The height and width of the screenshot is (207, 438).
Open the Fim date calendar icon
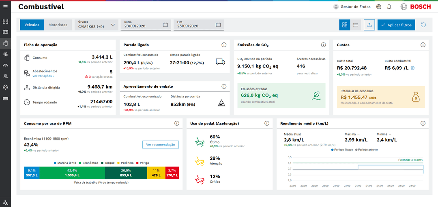tap(218, 25)
